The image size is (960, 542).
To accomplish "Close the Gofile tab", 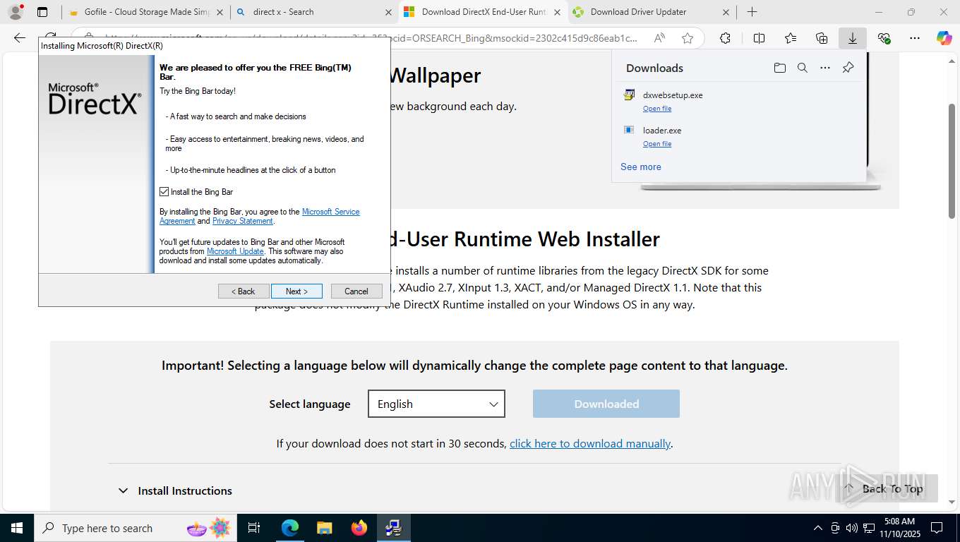I will [220, 12].
